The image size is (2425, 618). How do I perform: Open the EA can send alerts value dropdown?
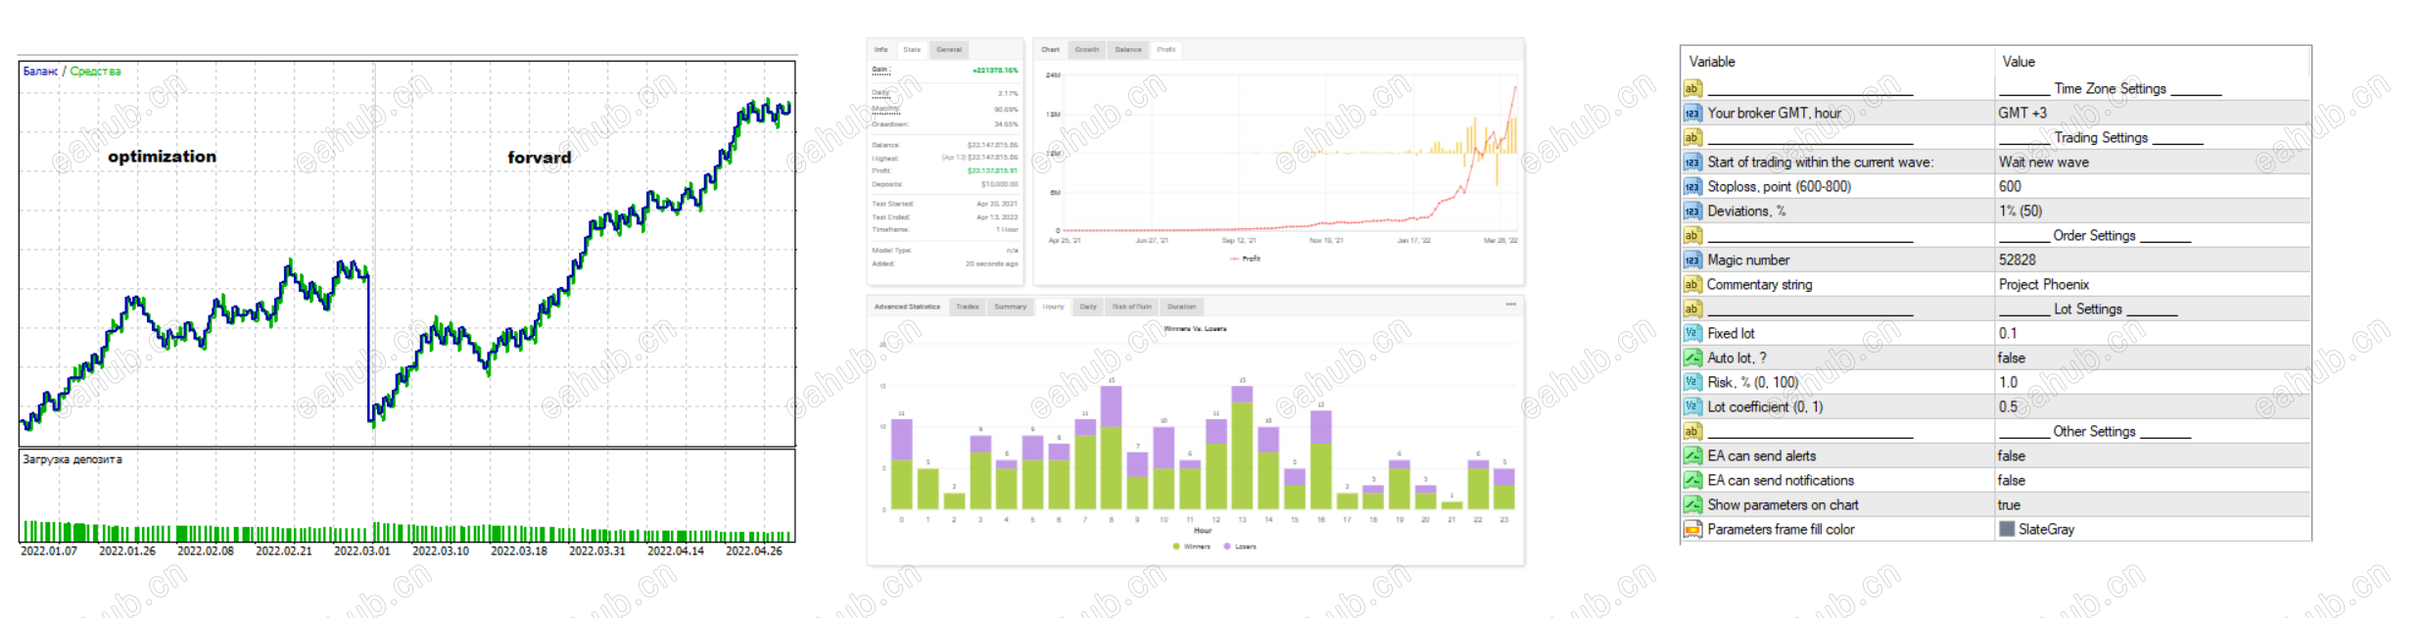pos(2153,455)
